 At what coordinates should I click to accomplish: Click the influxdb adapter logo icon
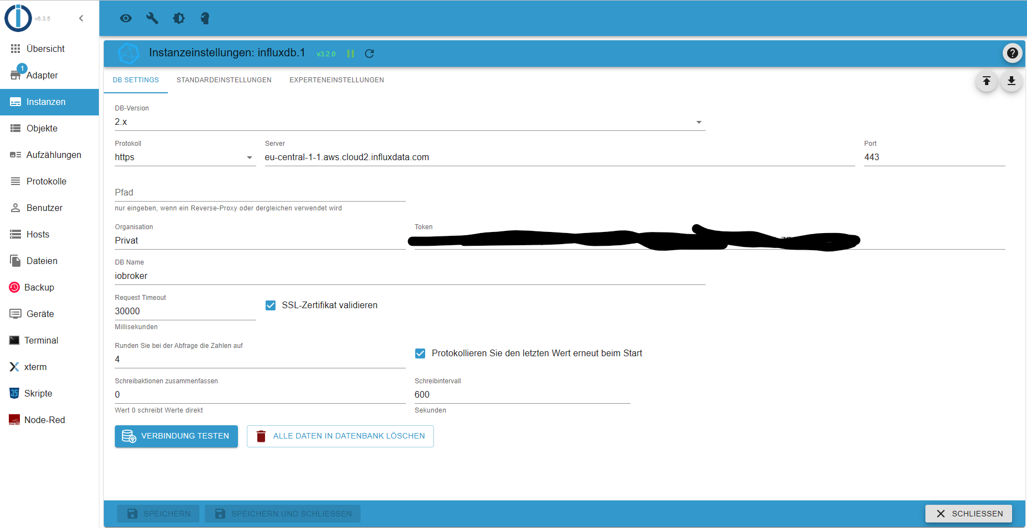coord(129,54)
